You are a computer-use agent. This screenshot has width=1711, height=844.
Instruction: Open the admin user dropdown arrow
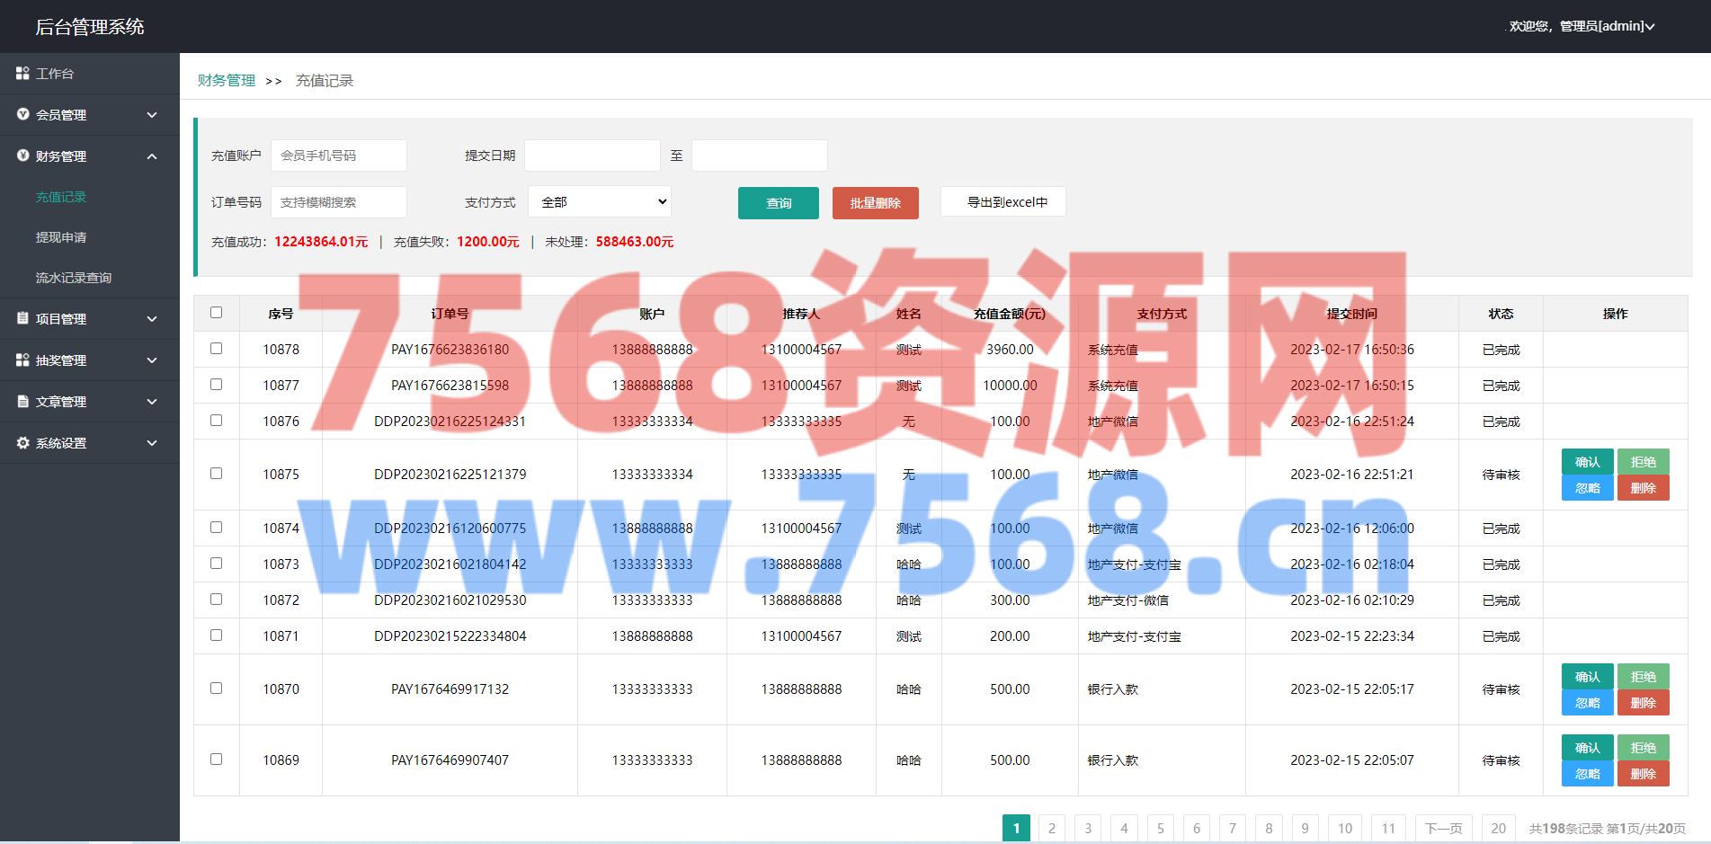coord(1650,27)
